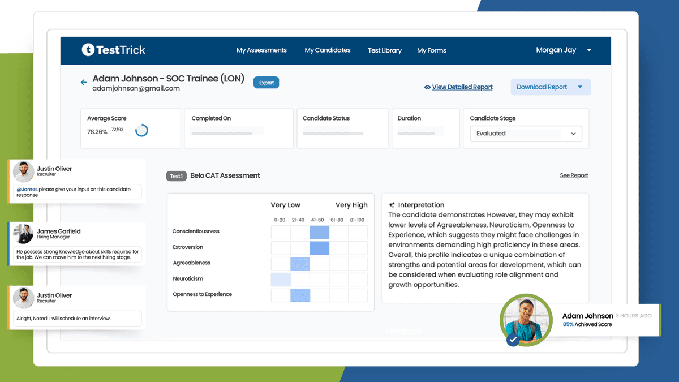Click Justin Oliver's recruiter avatar
This screenshot has height=382, width=679.
pyautogui.click(x=23, y=171)
